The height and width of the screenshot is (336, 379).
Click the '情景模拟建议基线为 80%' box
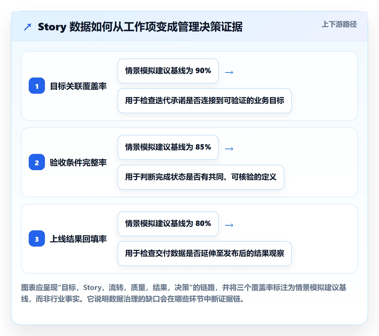click(168, 224)
